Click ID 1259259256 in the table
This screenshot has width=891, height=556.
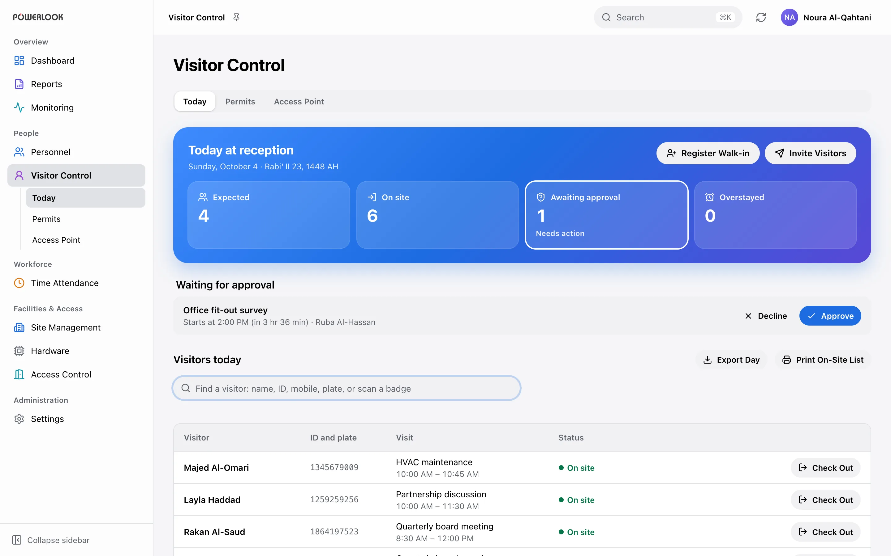(334, 500)
